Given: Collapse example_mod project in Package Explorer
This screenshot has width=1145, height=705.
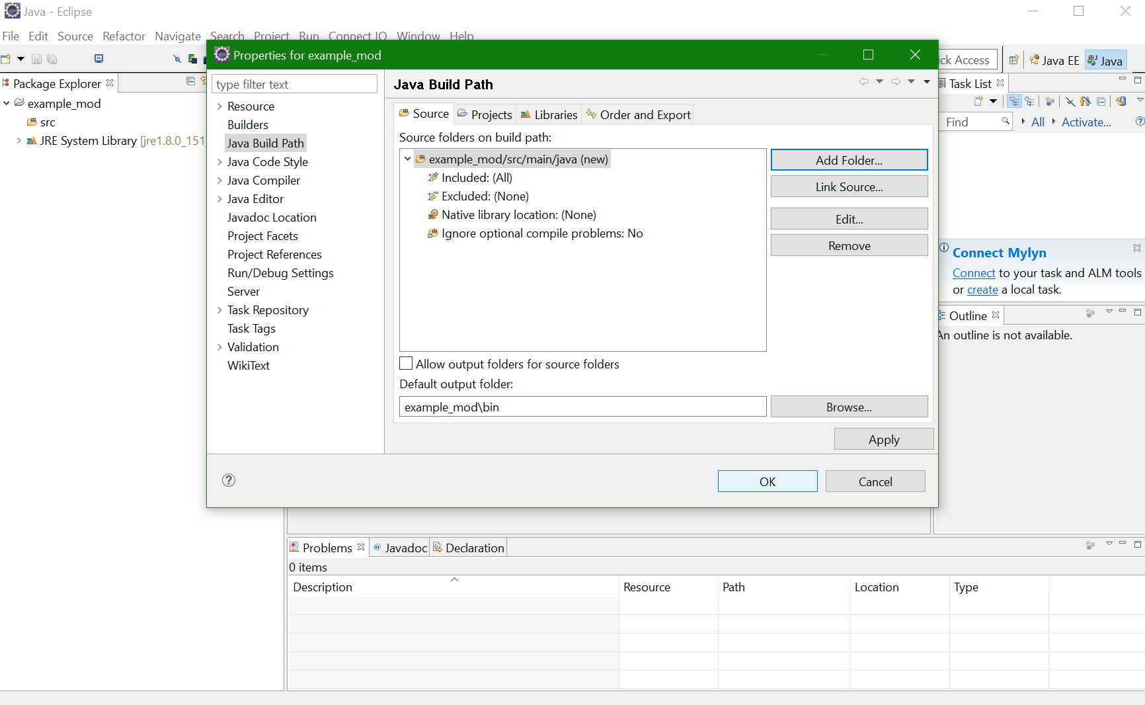Looking at the screenshot, I should 7,103.
